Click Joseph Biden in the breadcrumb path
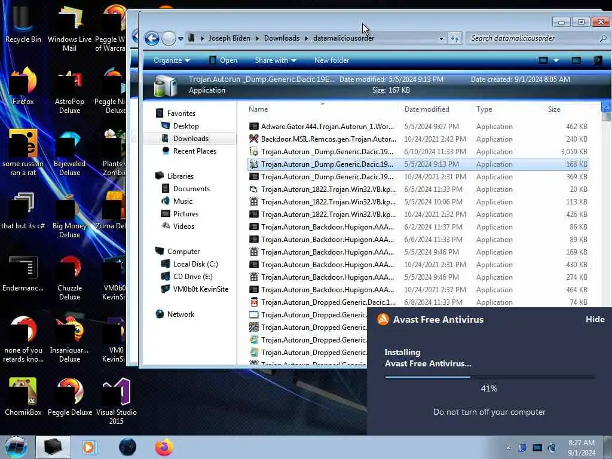This screenshot has width=612, height=459. pyautogui.click(x=229, y=38)
